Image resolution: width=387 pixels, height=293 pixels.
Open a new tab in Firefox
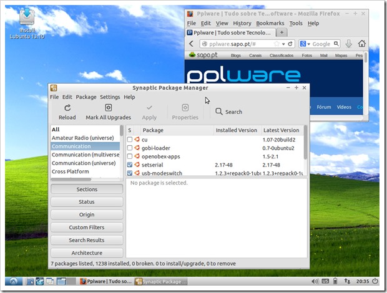282,32
